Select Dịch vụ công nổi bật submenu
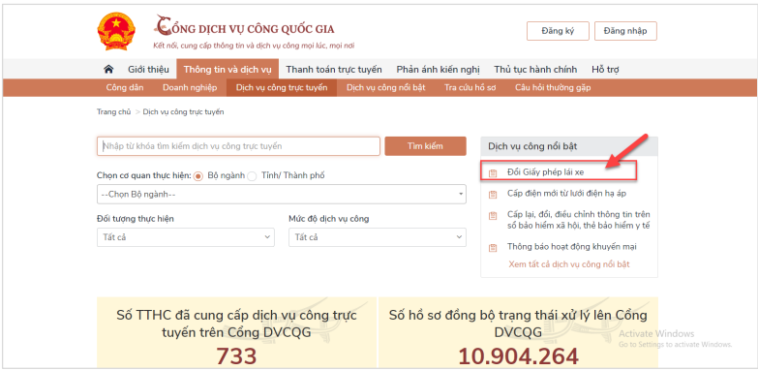Screen dimensions: 758x370 (385, 88)
